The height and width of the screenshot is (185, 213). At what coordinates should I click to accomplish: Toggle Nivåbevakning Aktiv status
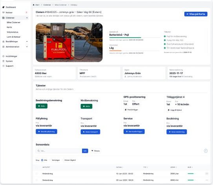[86, 106]
